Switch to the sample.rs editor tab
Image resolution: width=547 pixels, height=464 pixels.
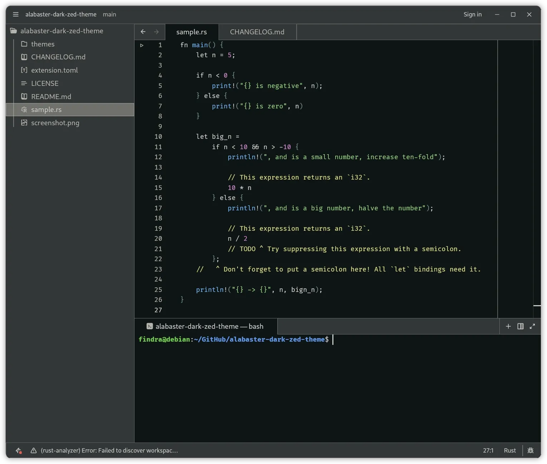(x=192, y=32)
